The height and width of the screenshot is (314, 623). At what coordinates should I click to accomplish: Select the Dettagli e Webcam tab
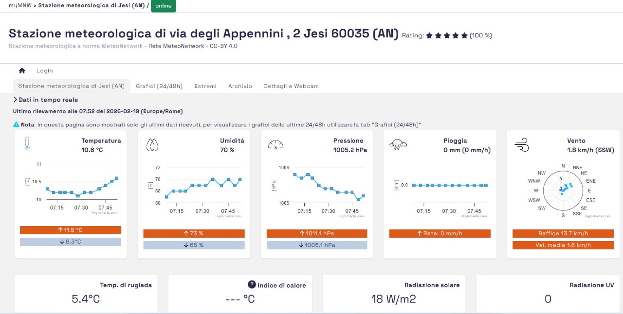(x=291, y=86)
